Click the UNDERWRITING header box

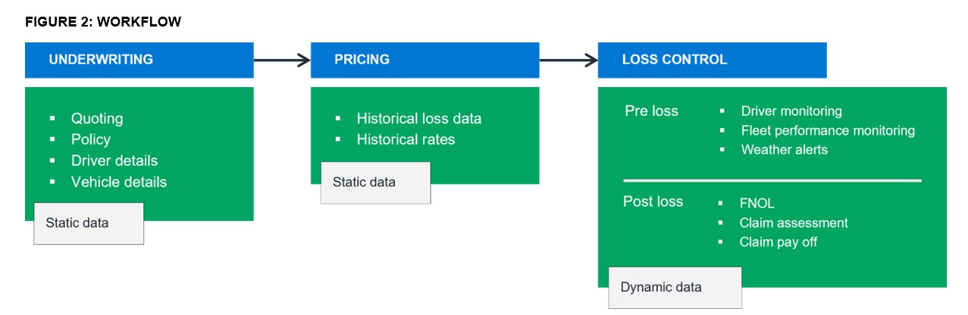139,60
